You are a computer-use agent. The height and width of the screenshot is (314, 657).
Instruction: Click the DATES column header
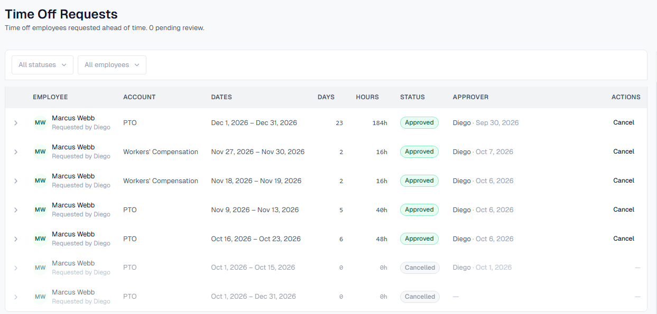[221, 97]
